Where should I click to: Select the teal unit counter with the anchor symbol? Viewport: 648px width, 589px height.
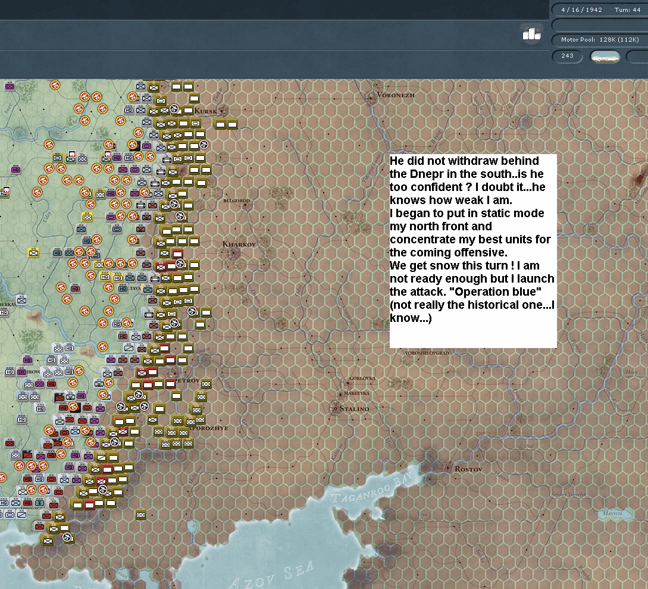[40, 503]
